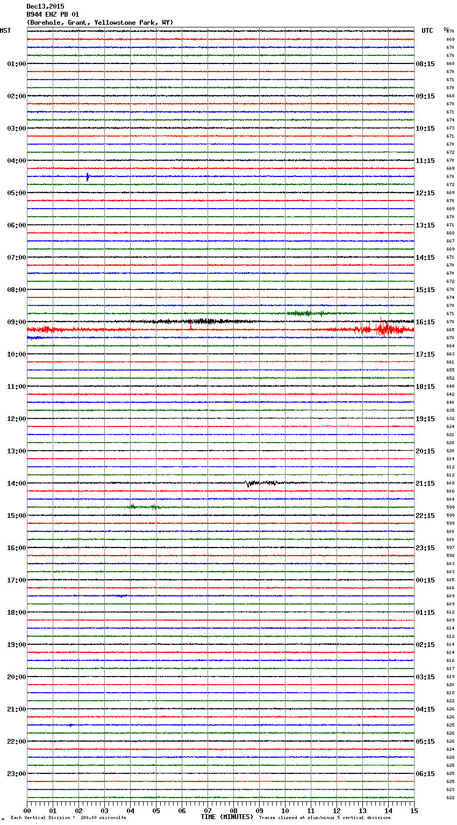Click the 06:15 UTC time label
Viewport: 457px width, 825px height.
[x=425, y=774]
